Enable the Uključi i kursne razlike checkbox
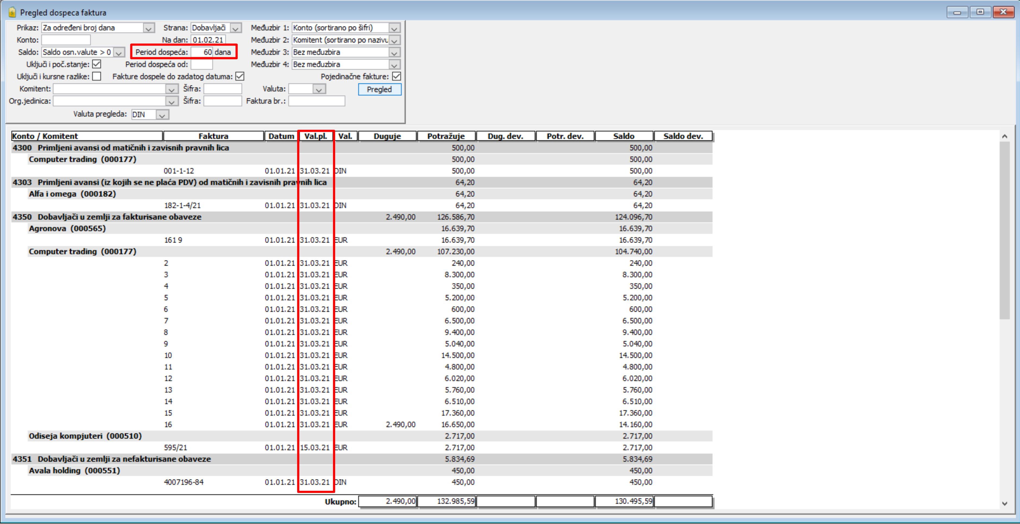Screen dimensions: 1020x524 pos(97,76)
